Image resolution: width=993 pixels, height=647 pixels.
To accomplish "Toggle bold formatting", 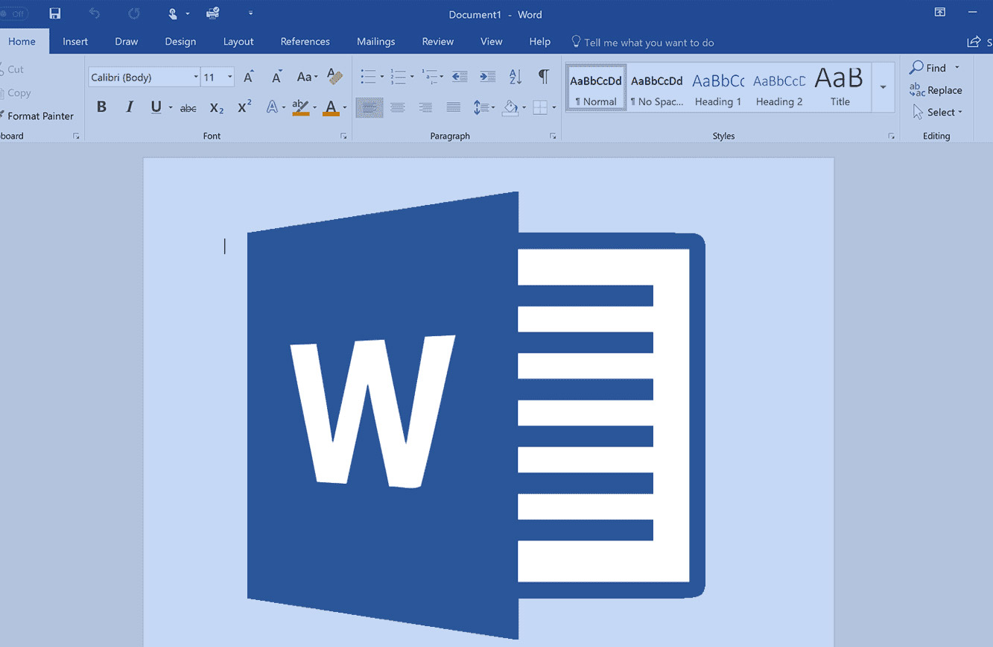I will pyautogui.click(x=101, y=107).
